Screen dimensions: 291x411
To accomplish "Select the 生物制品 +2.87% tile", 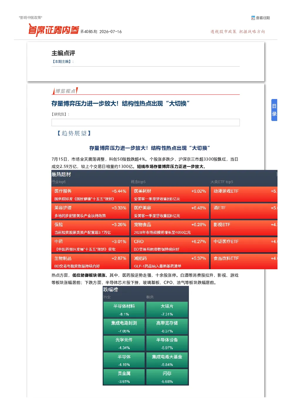I will (90, 262).
